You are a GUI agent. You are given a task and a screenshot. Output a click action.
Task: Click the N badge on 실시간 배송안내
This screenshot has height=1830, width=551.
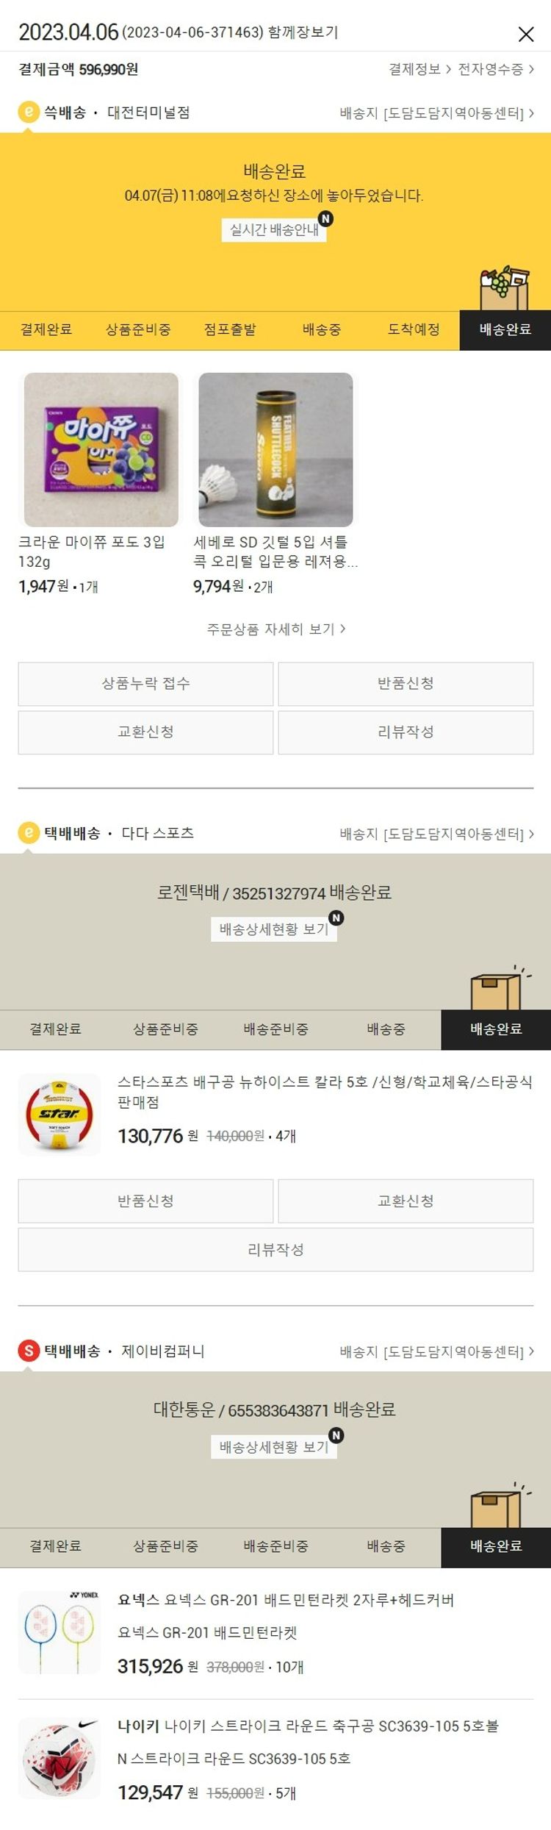click(x=325, y=218)
